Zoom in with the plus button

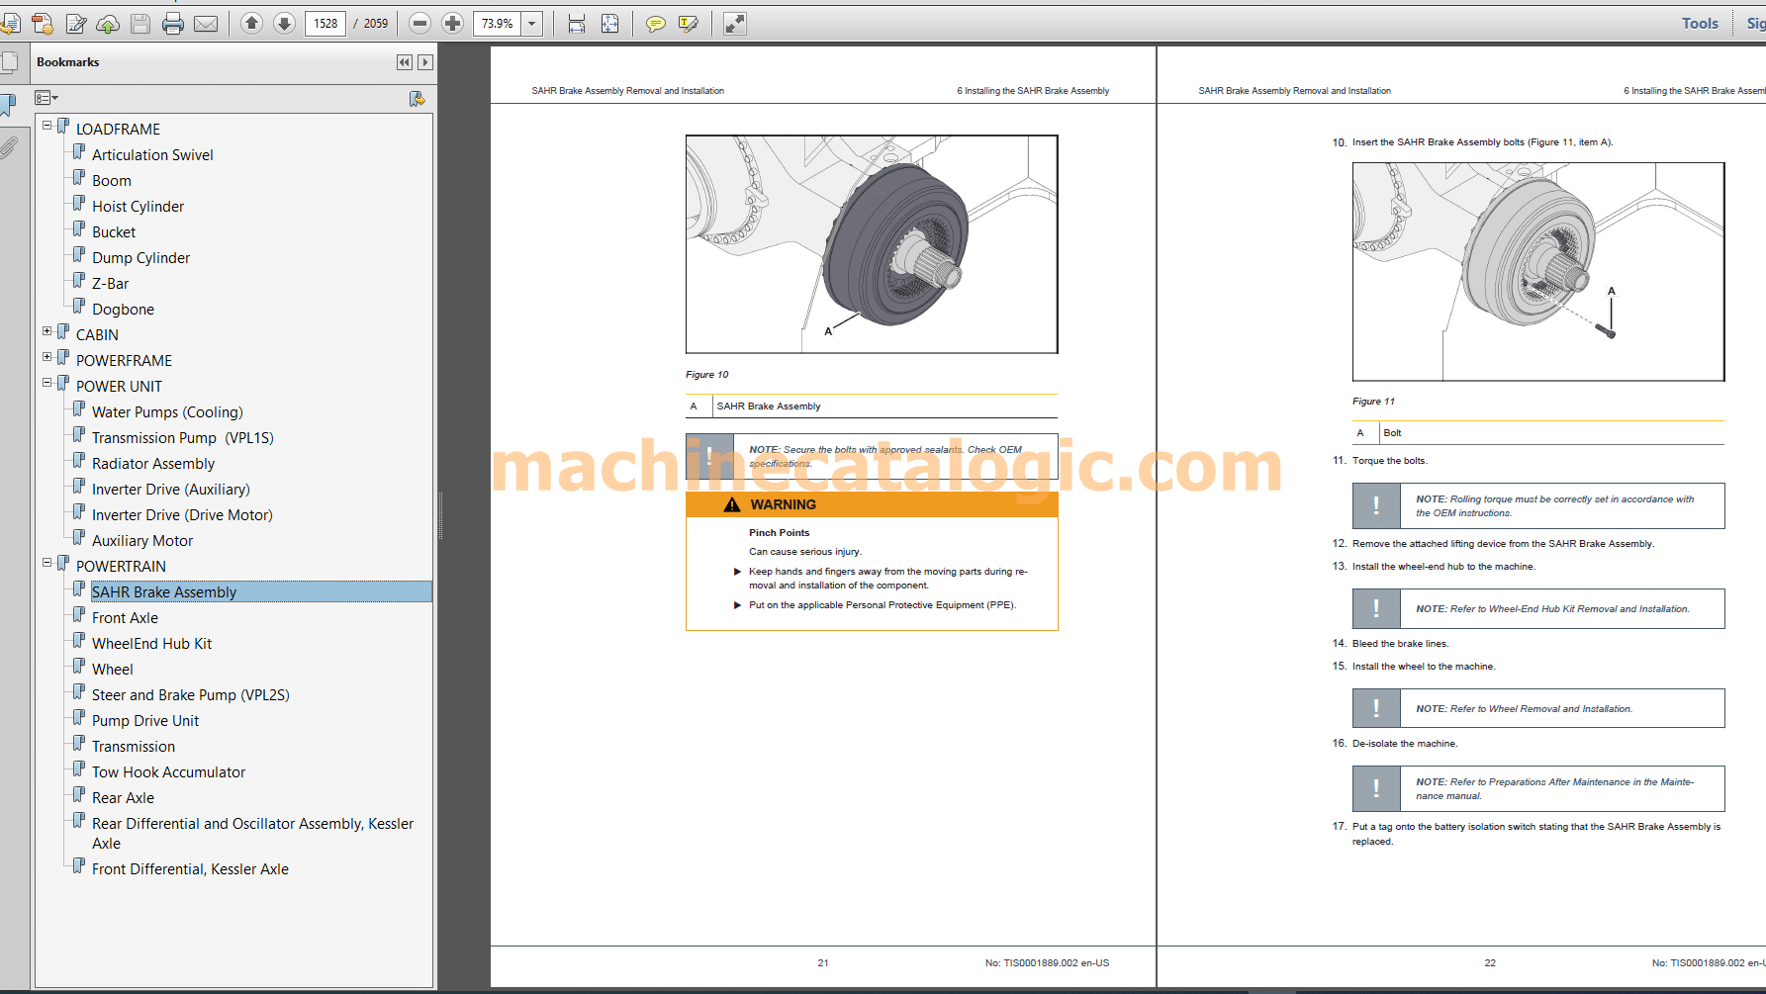pos(452,24)
